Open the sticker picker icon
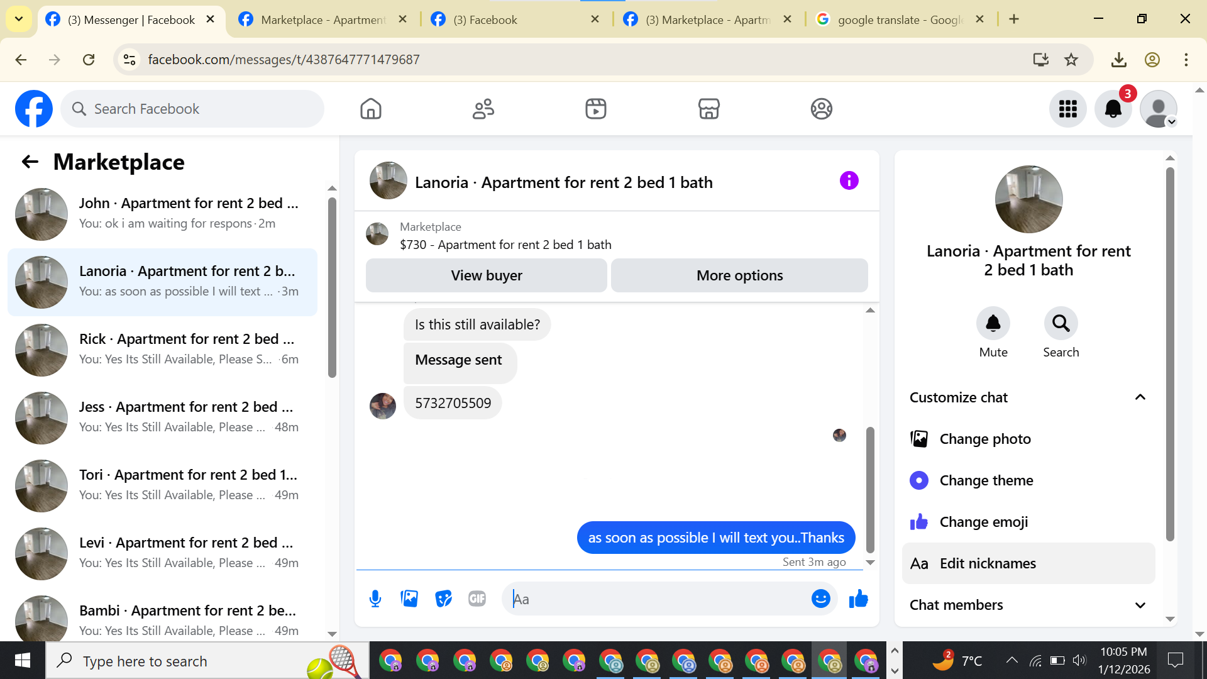Viewport: 1207px width, 679px height. pos(443,599)
